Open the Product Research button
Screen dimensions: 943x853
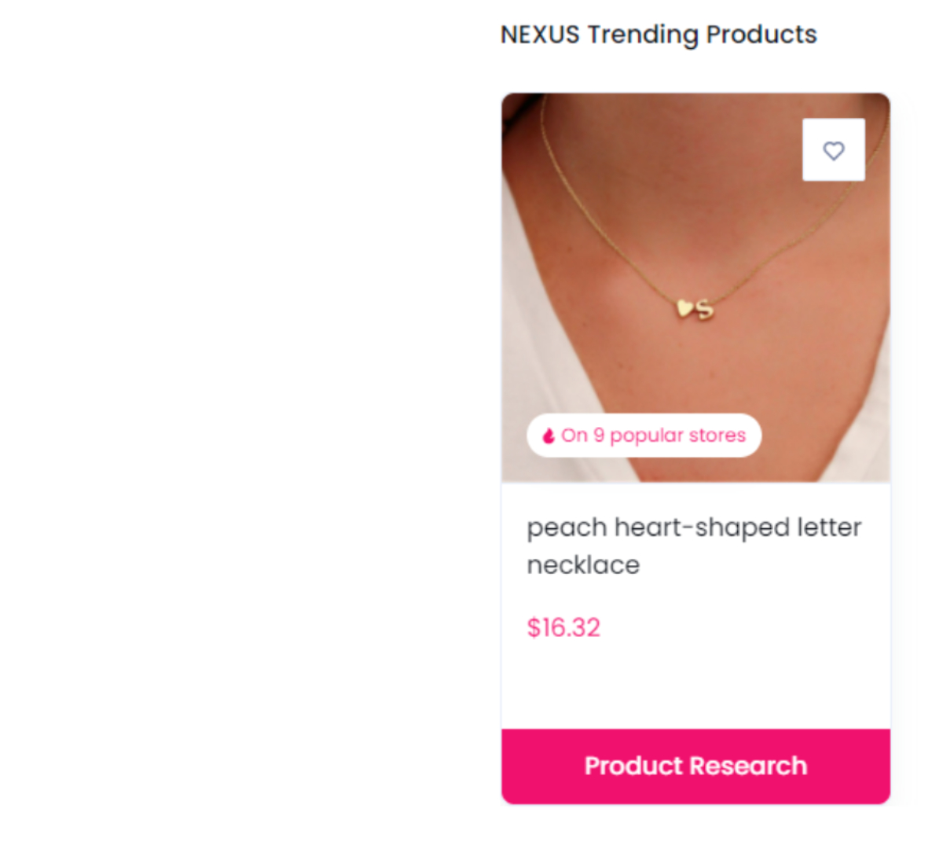(x=695, y=766)
